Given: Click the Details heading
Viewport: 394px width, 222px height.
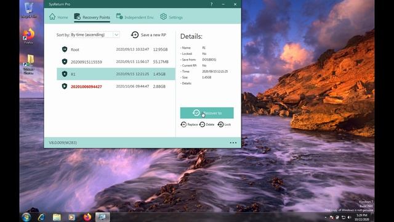Looking at the screenshot, I should pos(191,36).
